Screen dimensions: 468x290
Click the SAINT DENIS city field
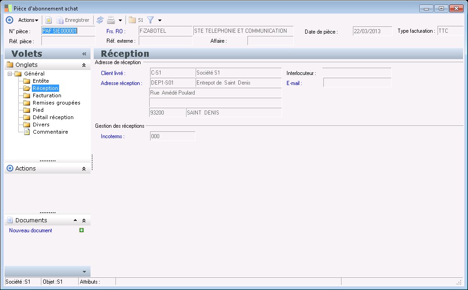[234, 112]
